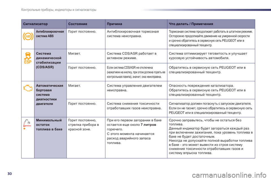Viewport: 271px width, 180px height.
Task: Click the engine diagnostics warning icon
Action: (x=28, y=89)
